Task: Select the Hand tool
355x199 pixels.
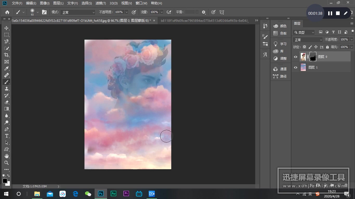Action: tap(6, 156)
